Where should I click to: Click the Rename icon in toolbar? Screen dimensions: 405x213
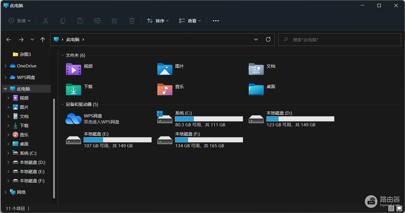point(97,21)
